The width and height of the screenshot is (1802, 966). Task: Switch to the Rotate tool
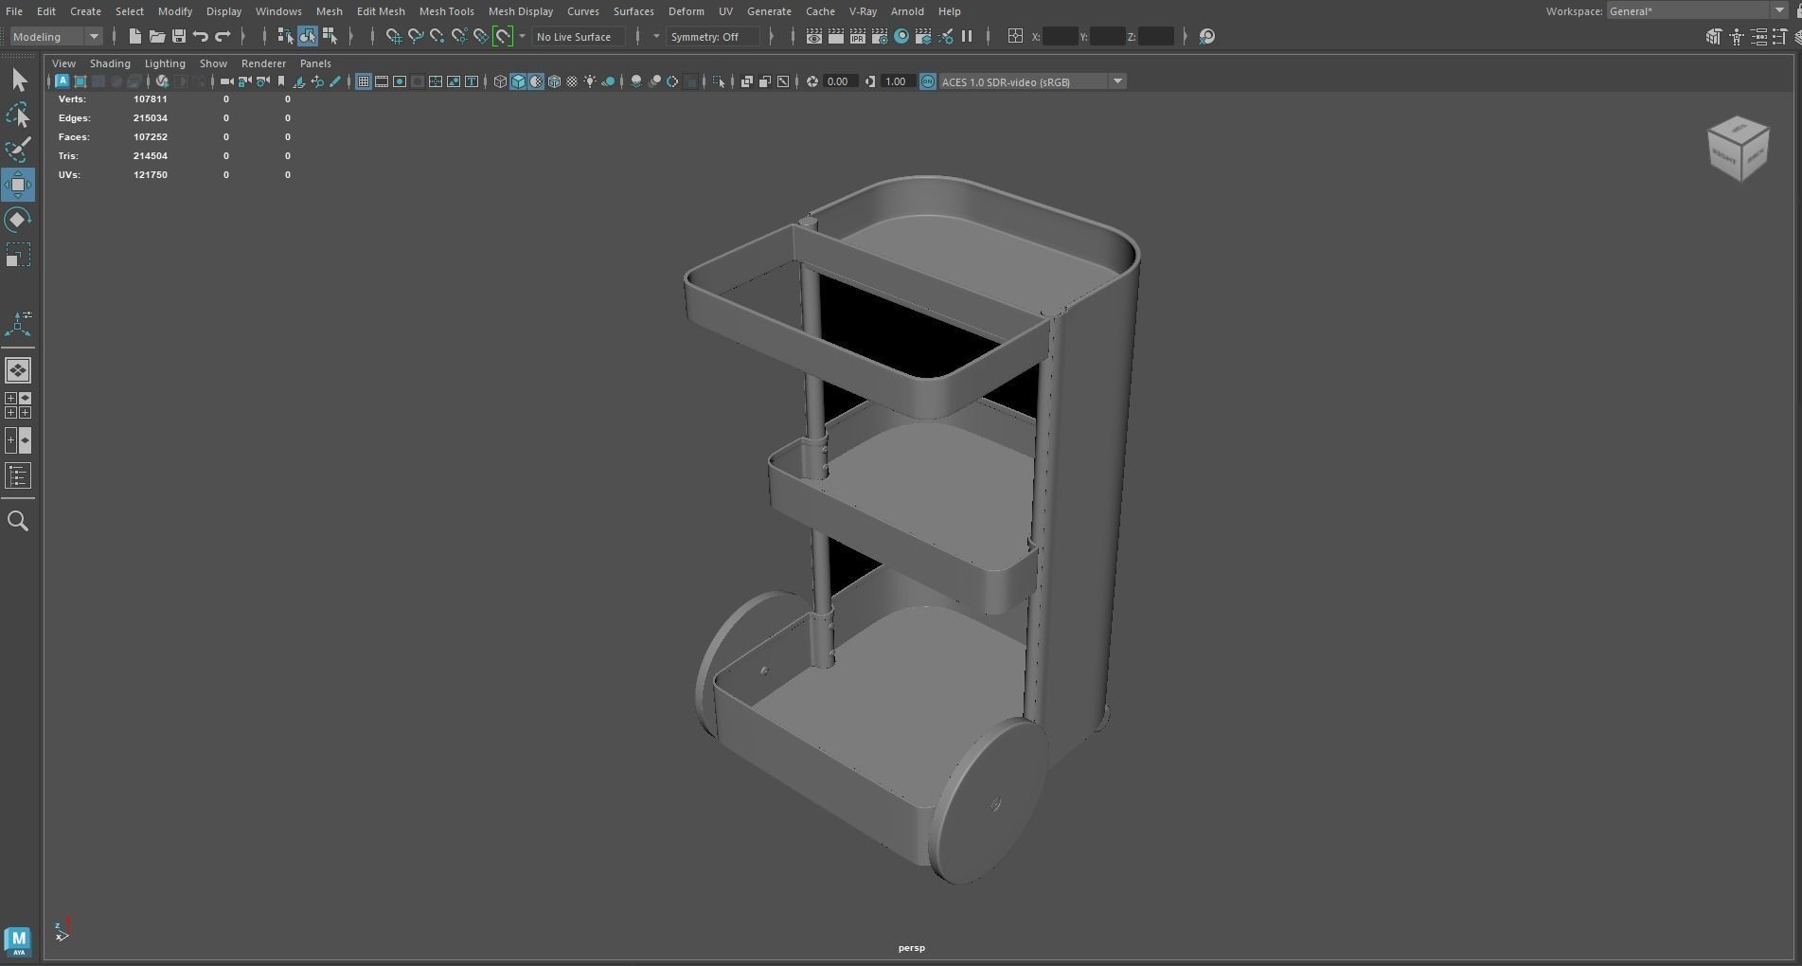(x=18, y=220)
